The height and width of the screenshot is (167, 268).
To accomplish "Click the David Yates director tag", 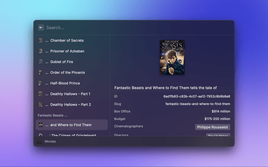I will click(x=218, y=135).
